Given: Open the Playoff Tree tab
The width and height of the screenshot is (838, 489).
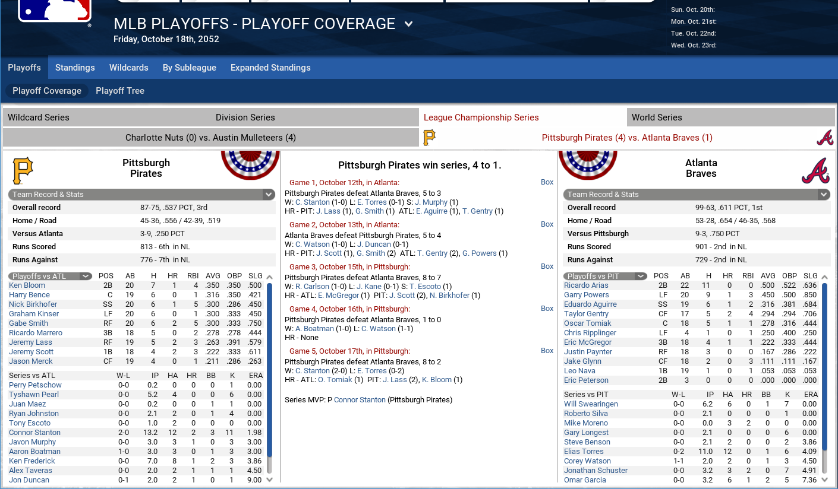Looking at the screenshot, I should pos(120,91).
